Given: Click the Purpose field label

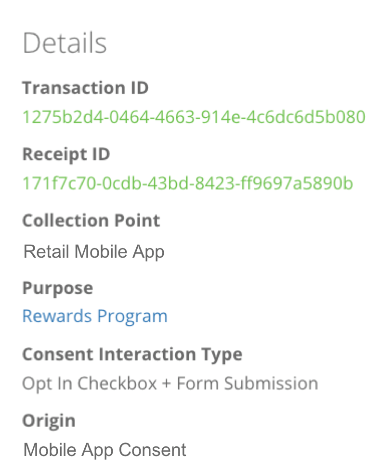Looking at the screenshot, I should coord(58,289).
